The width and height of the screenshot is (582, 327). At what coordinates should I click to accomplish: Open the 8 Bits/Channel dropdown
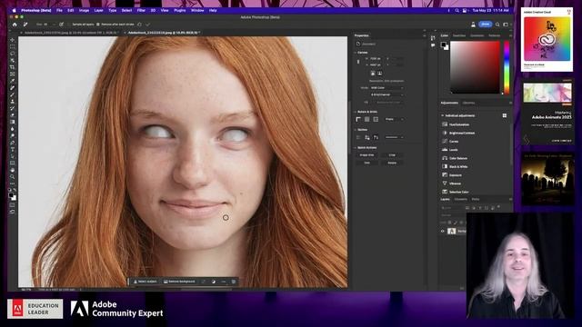(387, 94)
